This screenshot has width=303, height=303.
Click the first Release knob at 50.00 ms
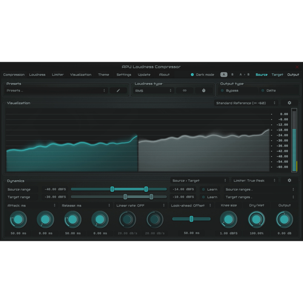pyautogui.click(x=73, y=219)
